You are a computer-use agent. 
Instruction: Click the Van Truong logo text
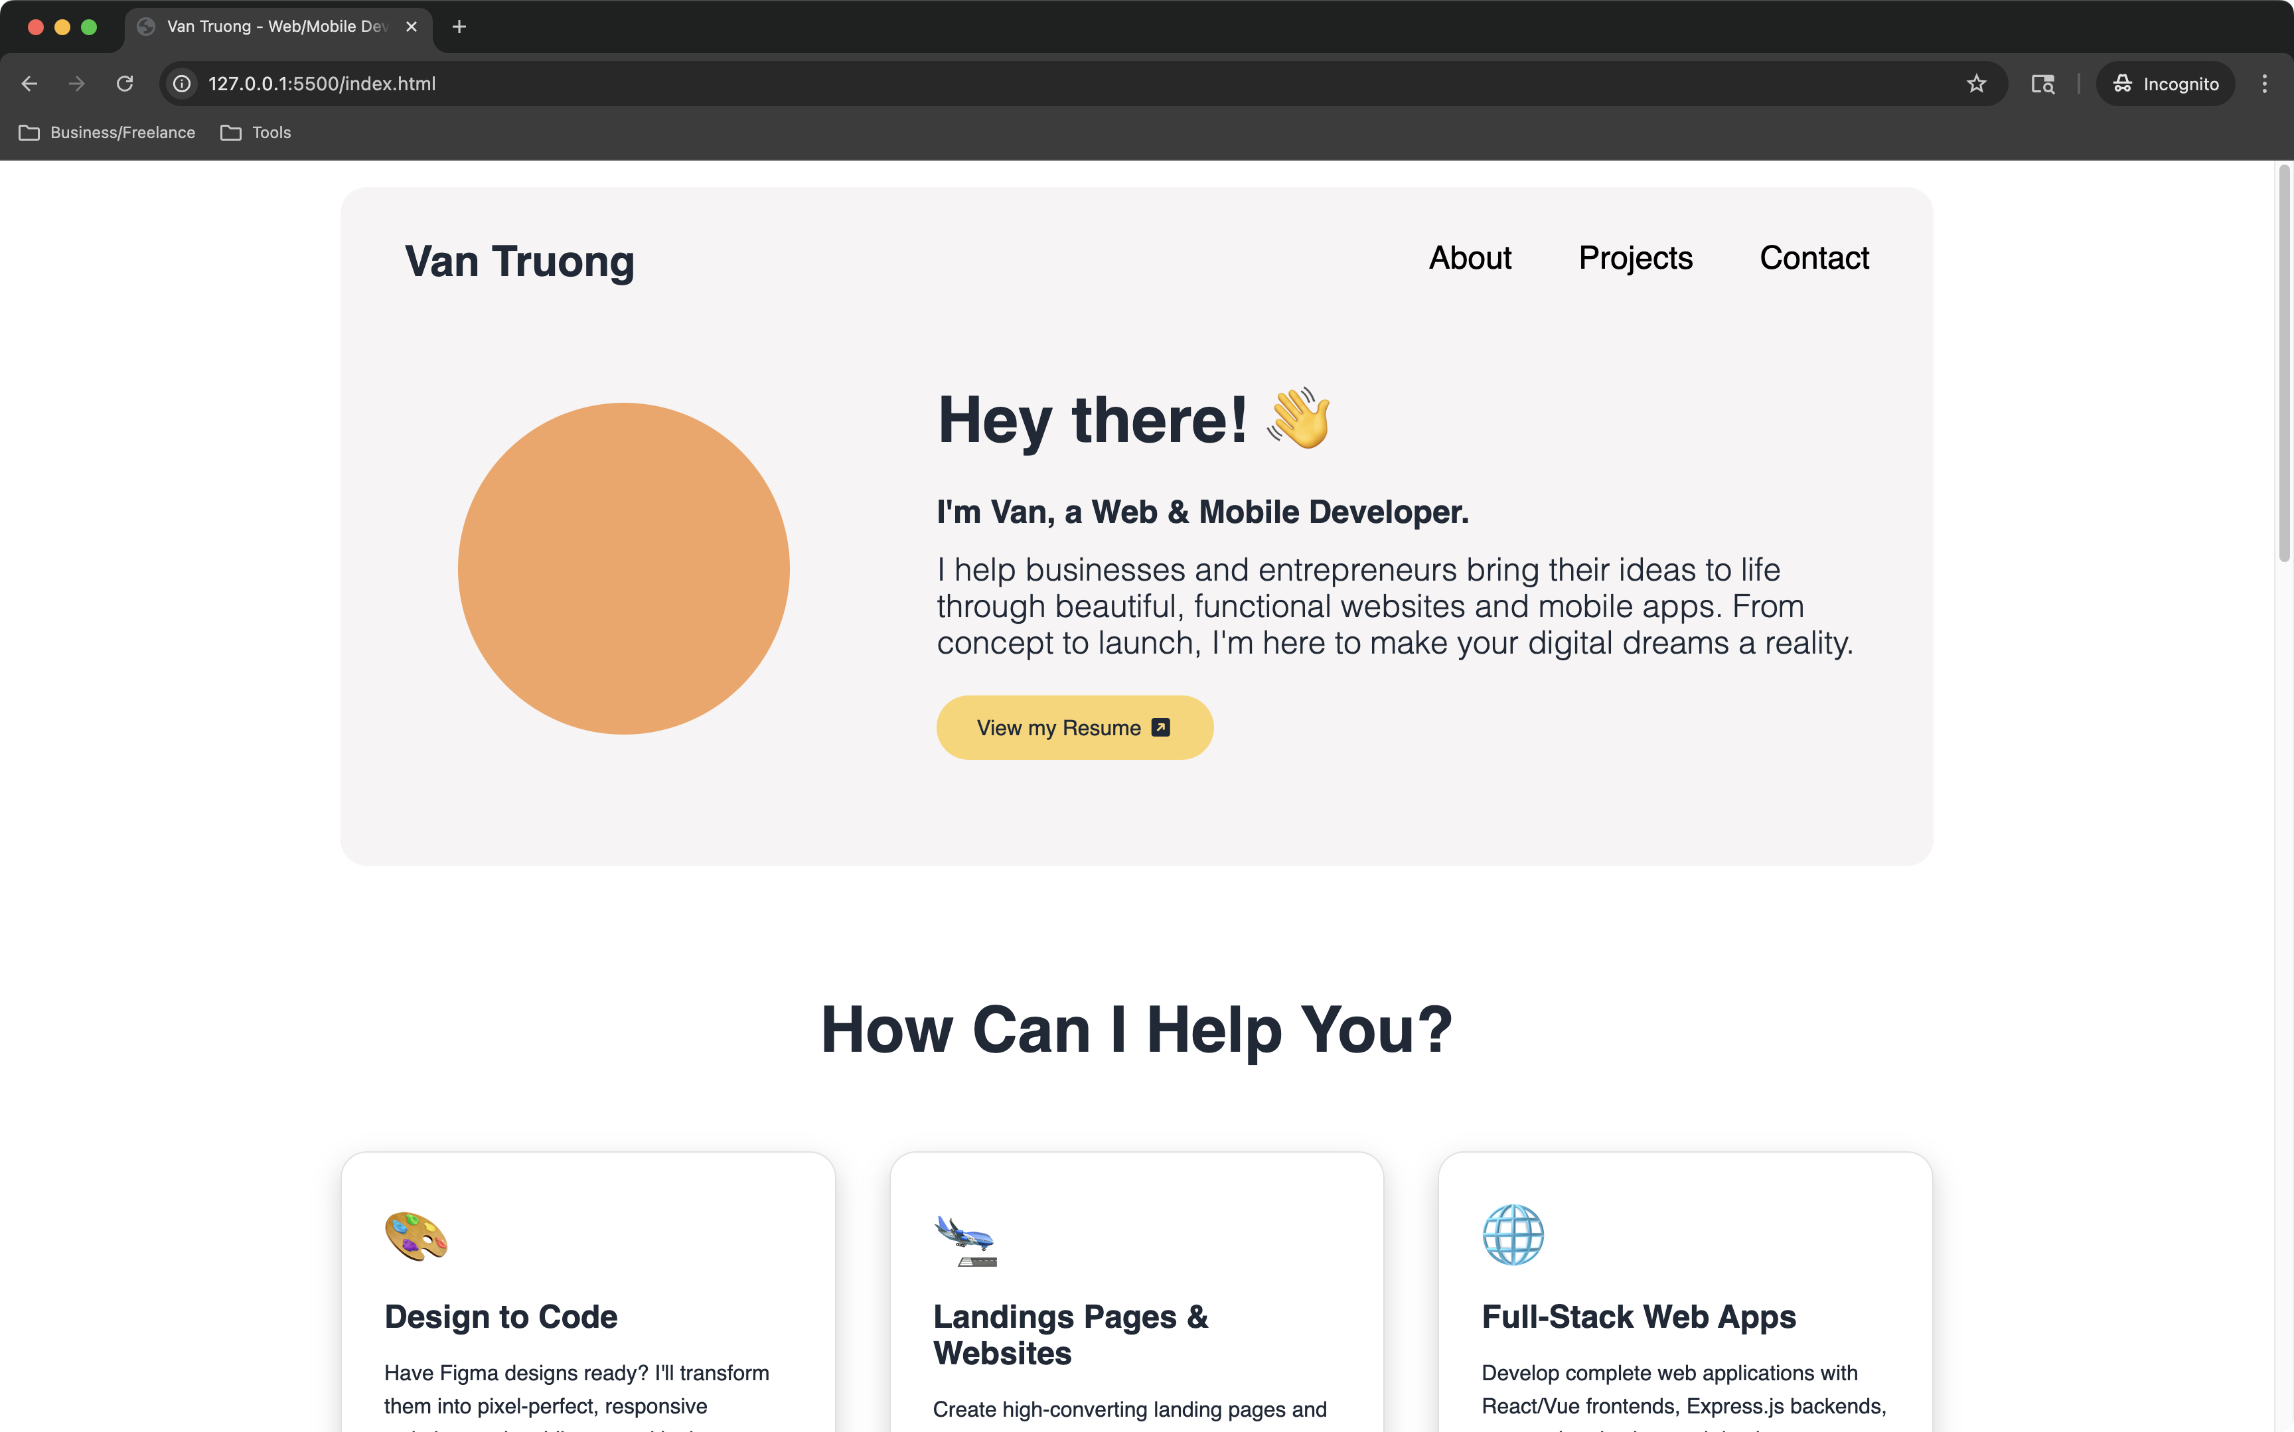(519, 261)
